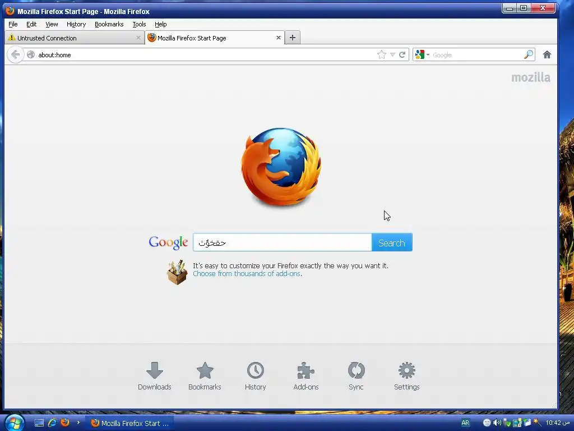Open the Downloads launcher
The image size is (574, 431).
pos(155,375)
